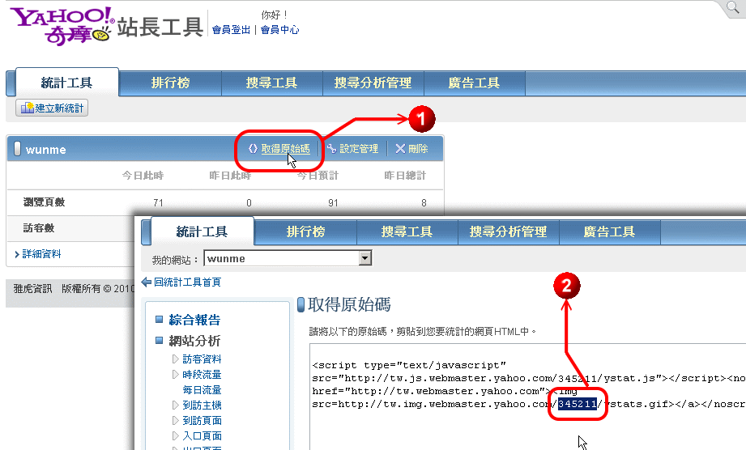746x450 pixels.
Task: Click the wrench icon beside 設定管理
Action: coord(331,149)
